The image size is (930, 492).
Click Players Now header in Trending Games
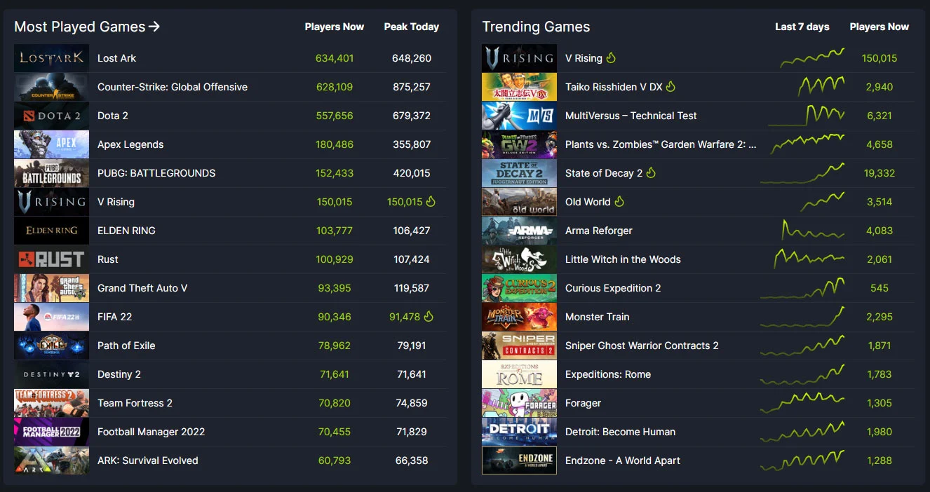coord(880,27)
